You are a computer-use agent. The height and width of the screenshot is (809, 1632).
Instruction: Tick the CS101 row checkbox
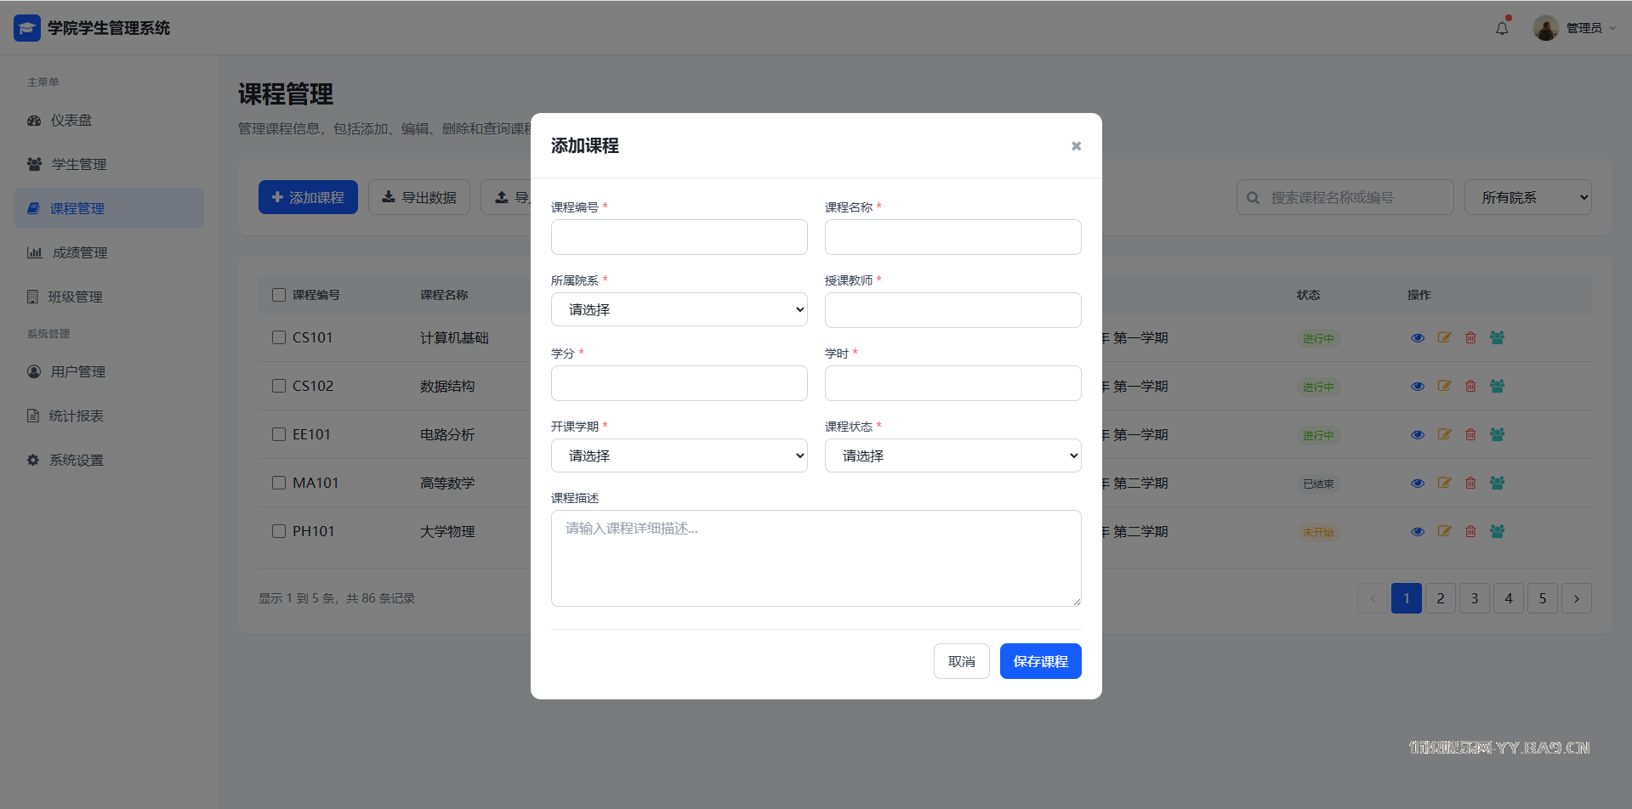pyautogui.click(x=279, y=337)
